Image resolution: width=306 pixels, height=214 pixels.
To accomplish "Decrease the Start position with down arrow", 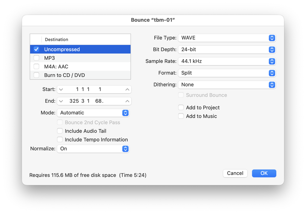I will pyautogui.click(x=61, y=89).
